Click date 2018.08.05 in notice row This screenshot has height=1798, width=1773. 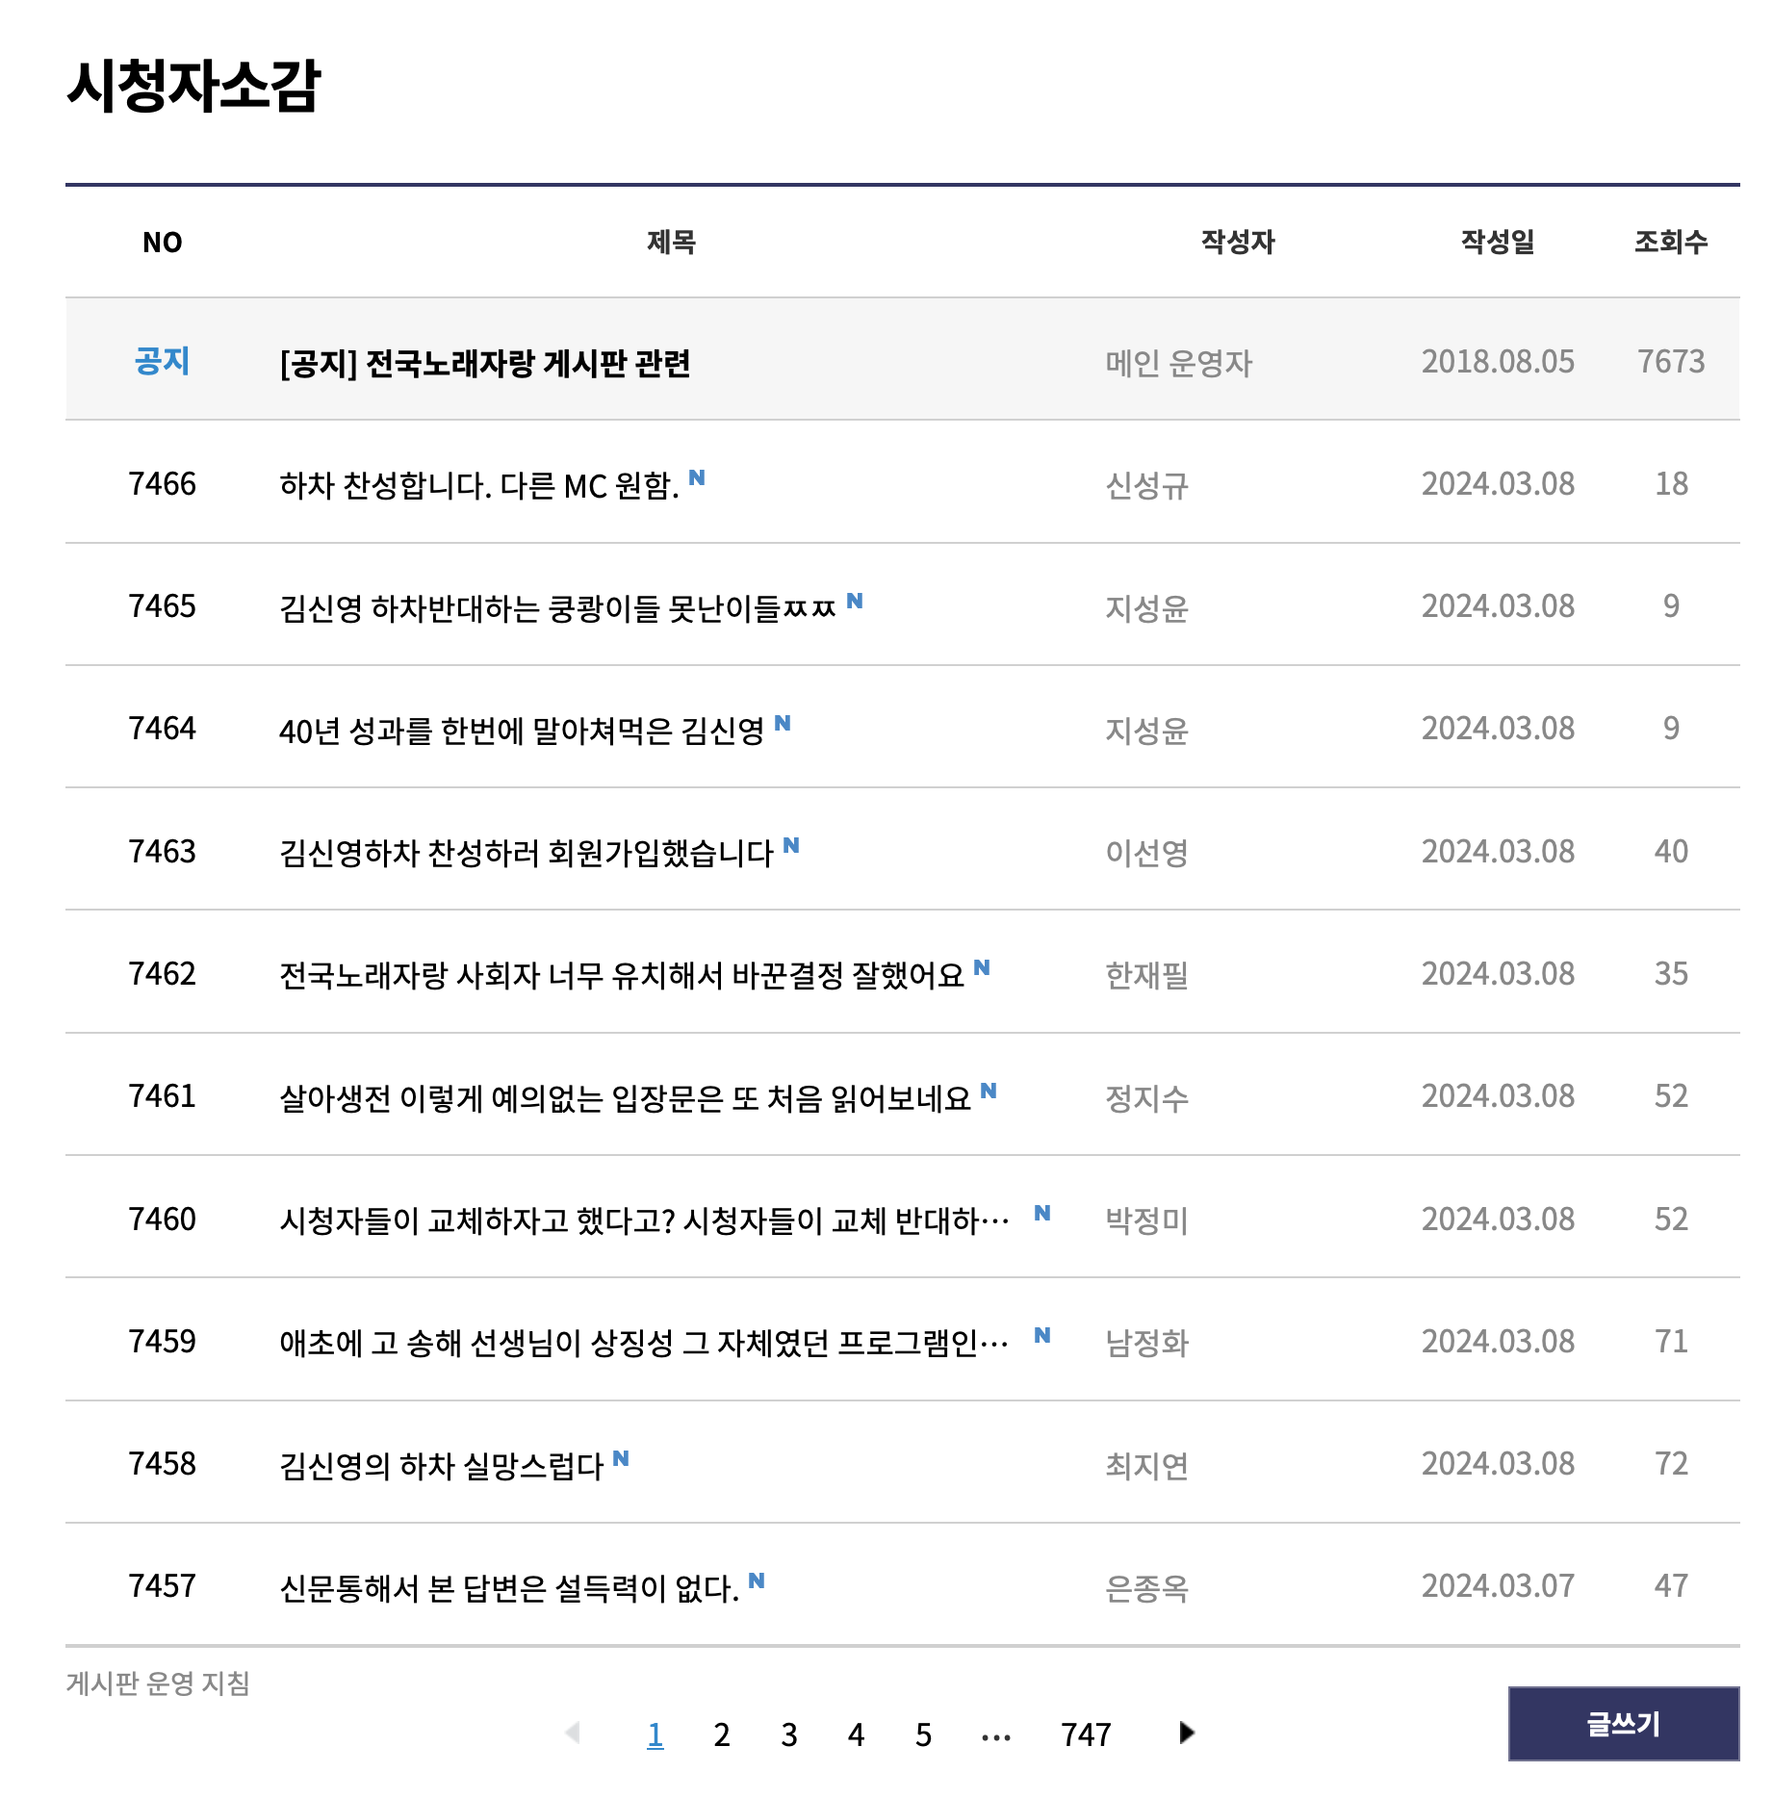pos(1499,361)
